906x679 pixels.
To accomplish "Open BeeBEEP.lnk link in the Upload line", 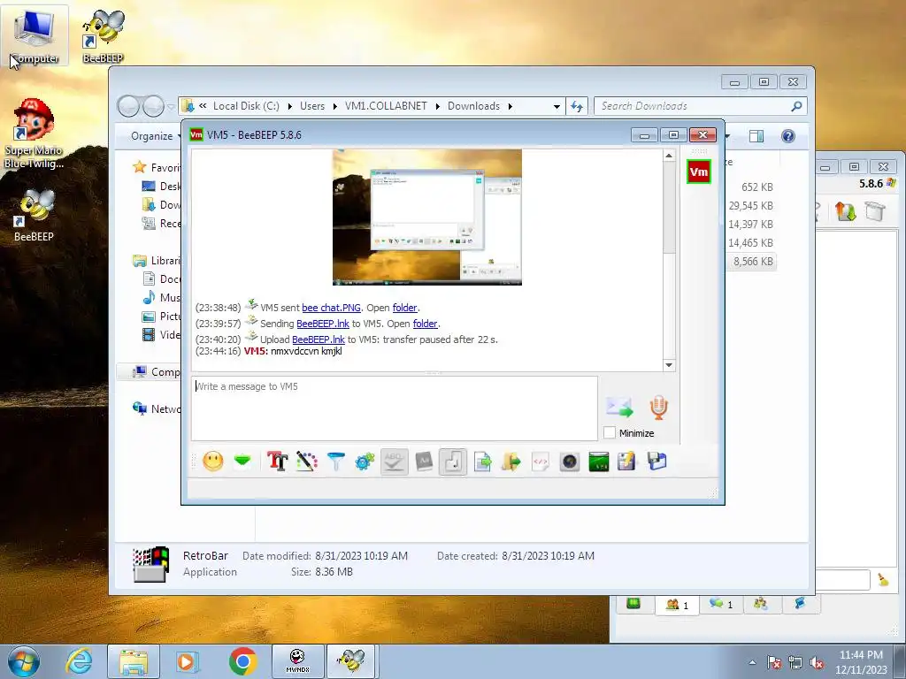I will (x=318, y=339).
